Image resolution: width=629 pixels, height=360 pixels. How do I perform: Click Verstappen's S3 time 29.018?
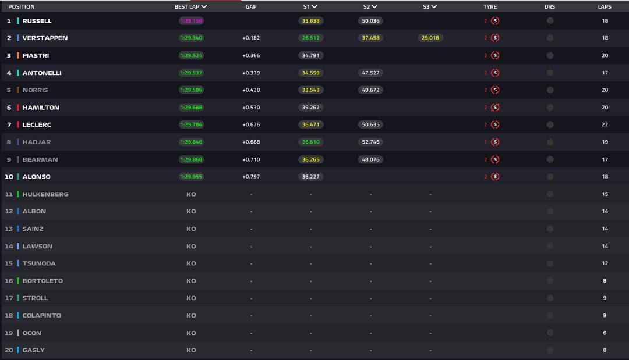(430, 38)
